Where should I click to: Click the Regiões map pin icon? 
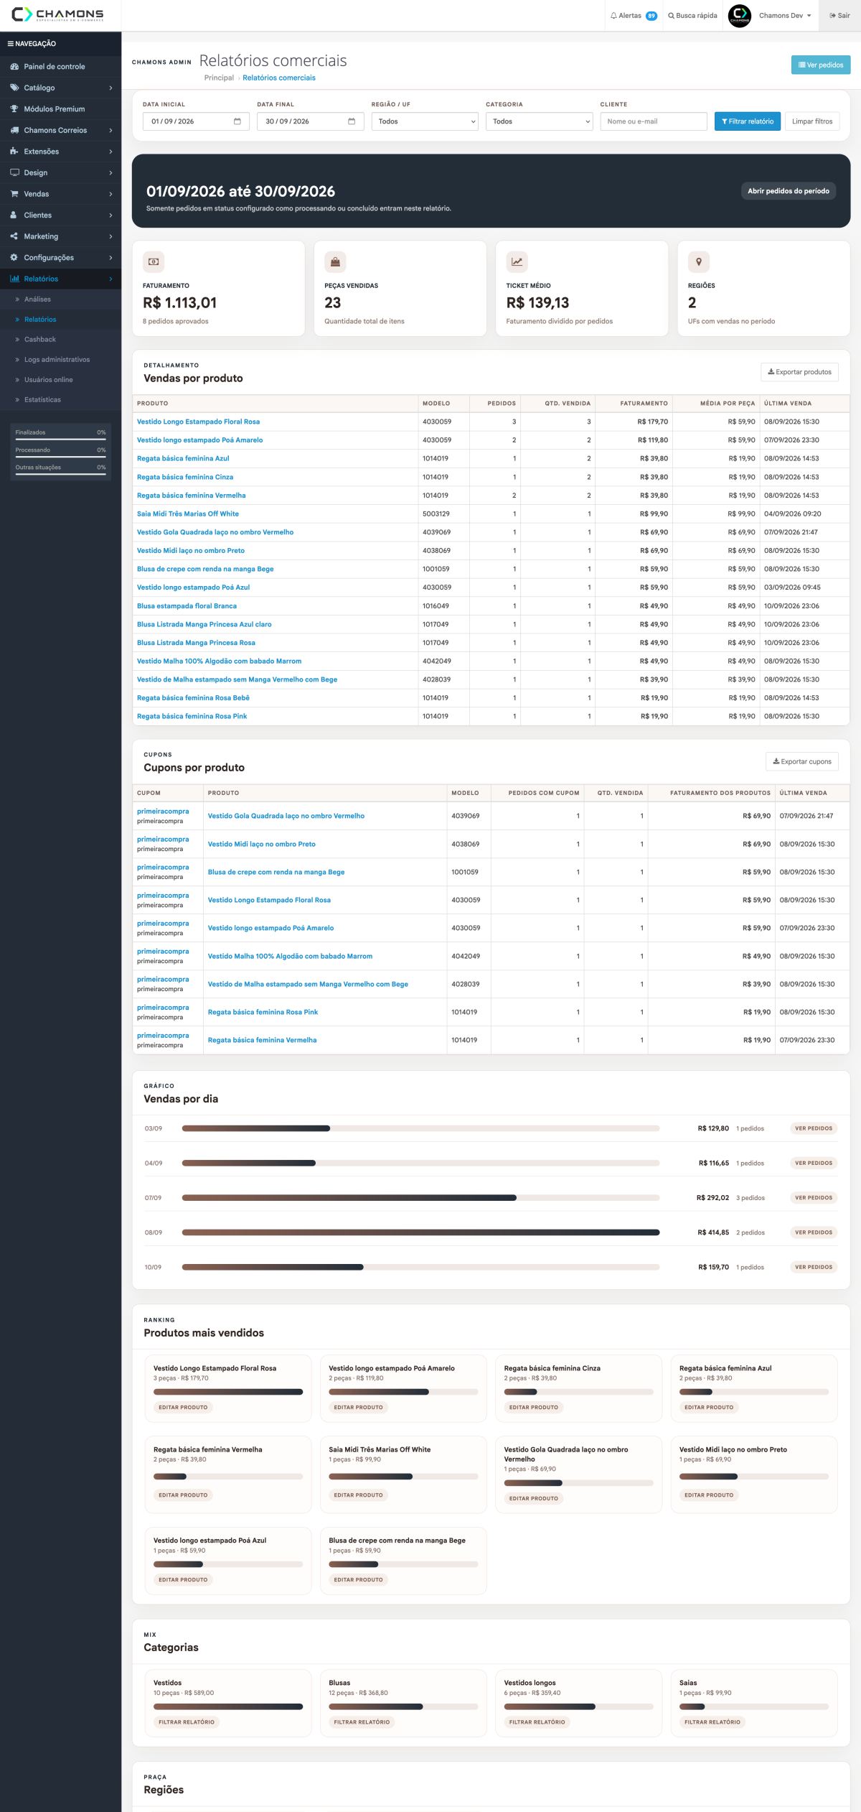[699, 262]
